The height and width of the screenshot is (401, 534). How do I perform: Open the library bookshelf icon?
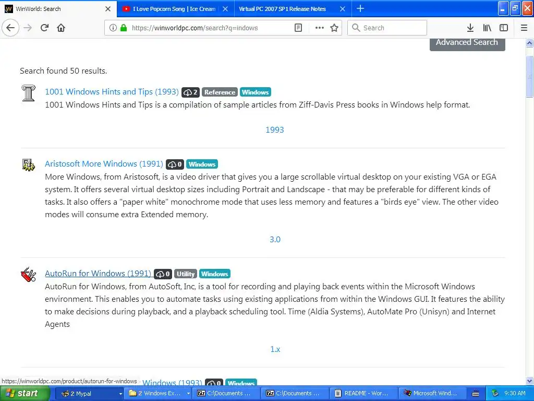click(x=487, y=28)
